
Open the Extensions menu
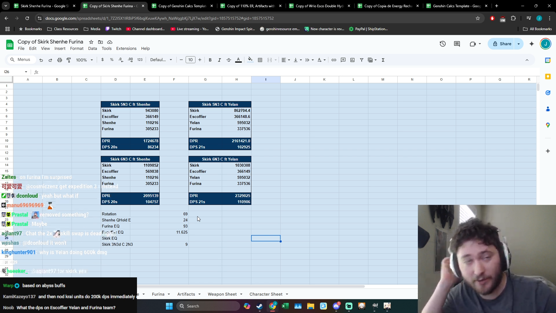pyautogui.click(x=126, y=48)
